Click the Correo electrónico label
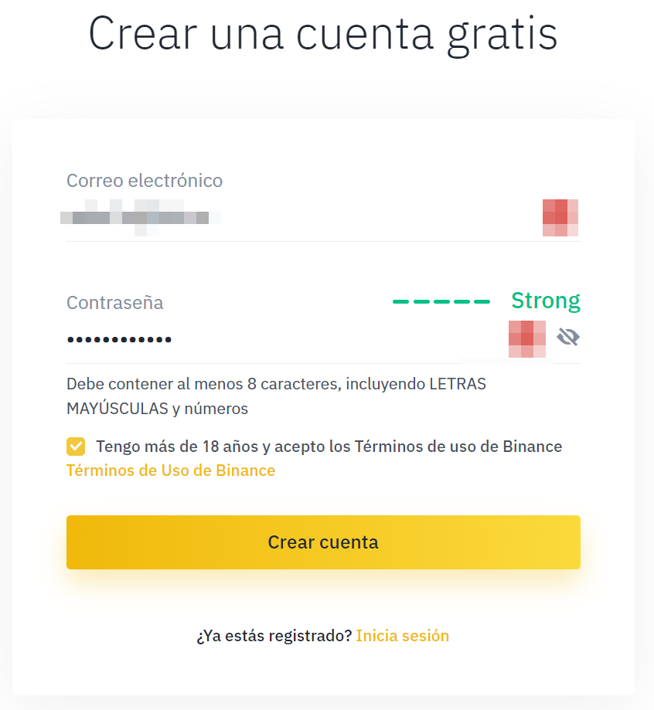The image size is (654, 710). (145, 180)
